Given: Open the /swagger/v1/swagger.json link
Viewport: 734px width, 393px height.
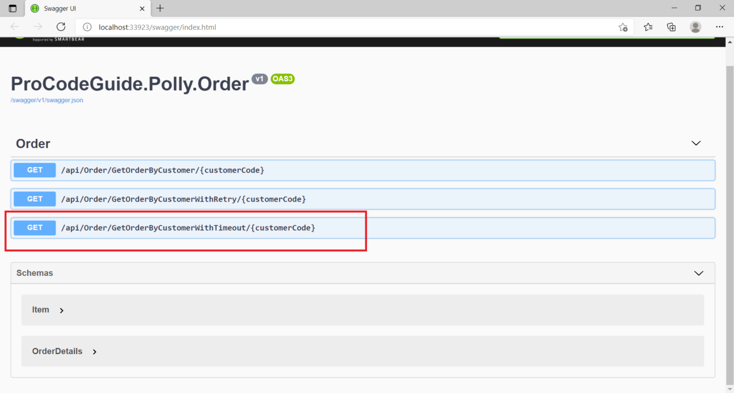Looking at the screenshot, I should pyautogui.click(x=47, y=100).
